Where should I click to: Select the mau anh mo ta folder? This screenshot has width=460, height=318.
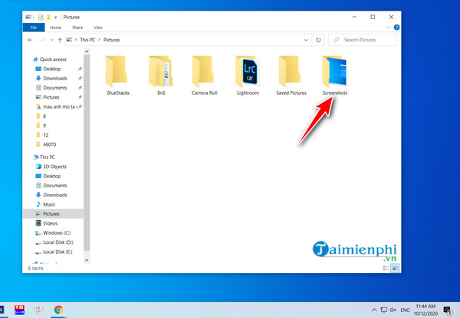[x=59, y=106]
